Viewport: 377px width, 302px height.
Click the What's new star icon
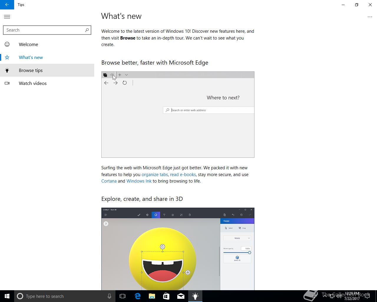click(7, 57)
